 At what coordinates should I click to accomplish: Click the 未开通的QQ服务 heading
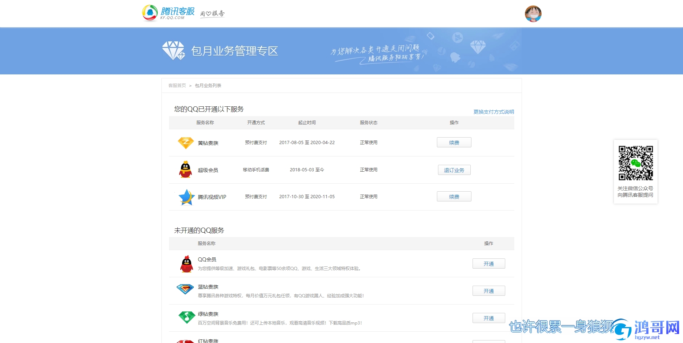(x=199, y=230)
